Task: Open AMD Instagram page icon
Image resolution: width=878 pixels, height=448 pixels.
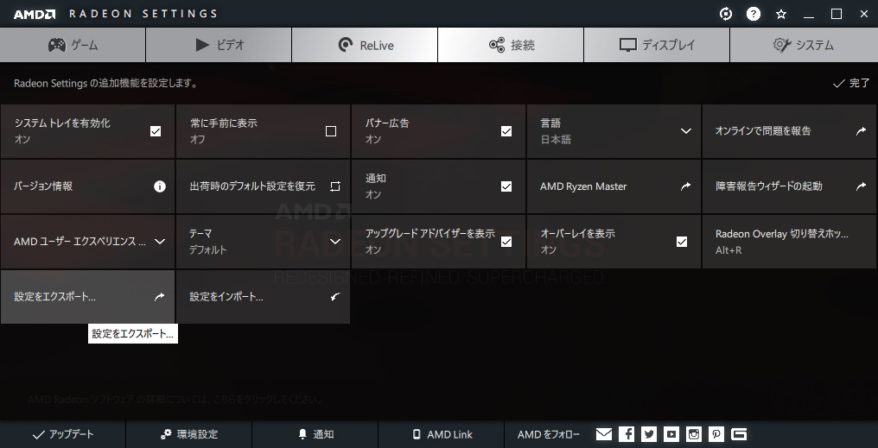Action: coord(694,434)
